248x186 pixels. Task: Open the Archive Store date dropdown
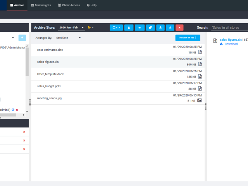point(71,28)
